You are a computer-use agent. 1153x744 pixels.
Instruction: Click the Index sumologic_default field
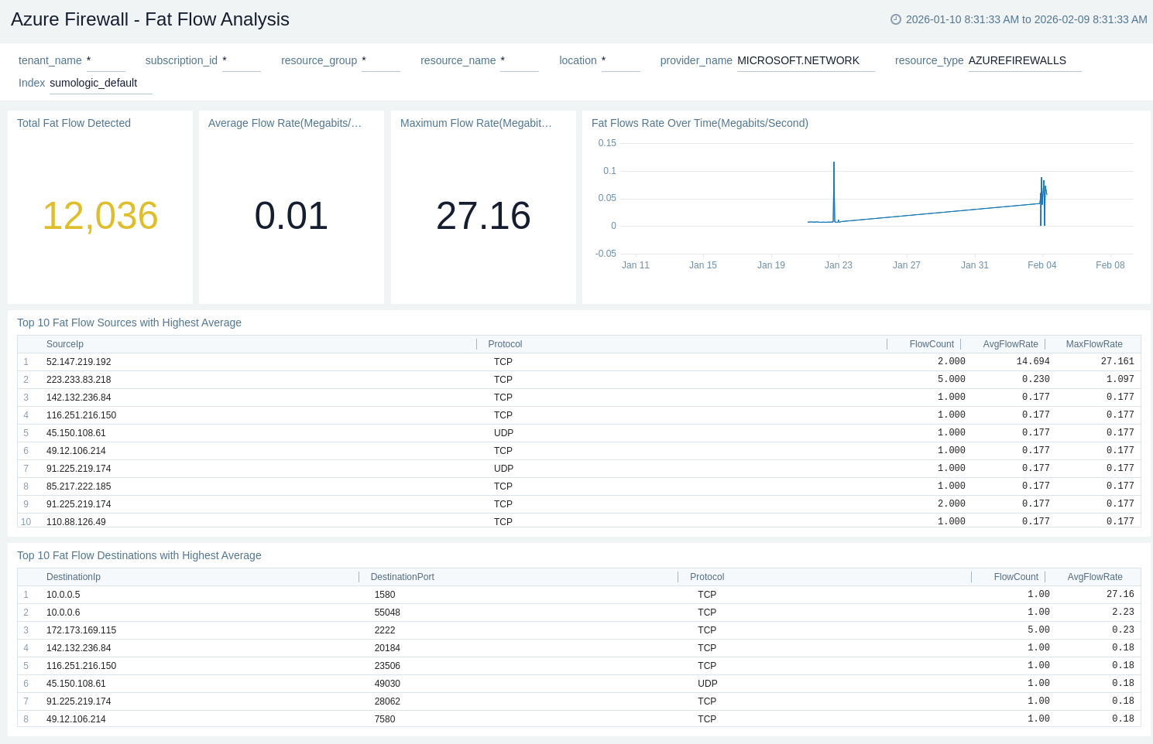coord(100,83)
